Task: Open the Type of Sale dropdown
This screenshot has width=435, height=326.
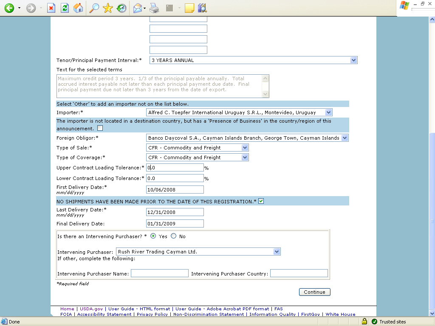Action: point(244,148)
